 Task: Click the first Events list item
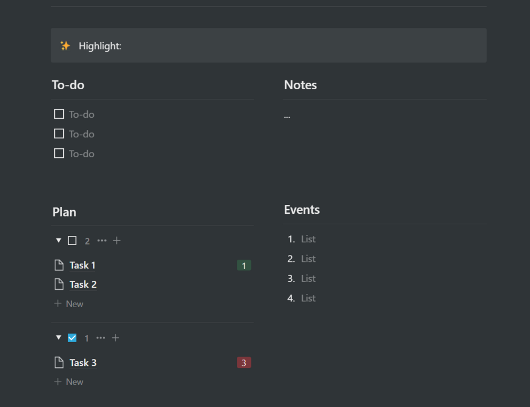[x=309, y=239]
